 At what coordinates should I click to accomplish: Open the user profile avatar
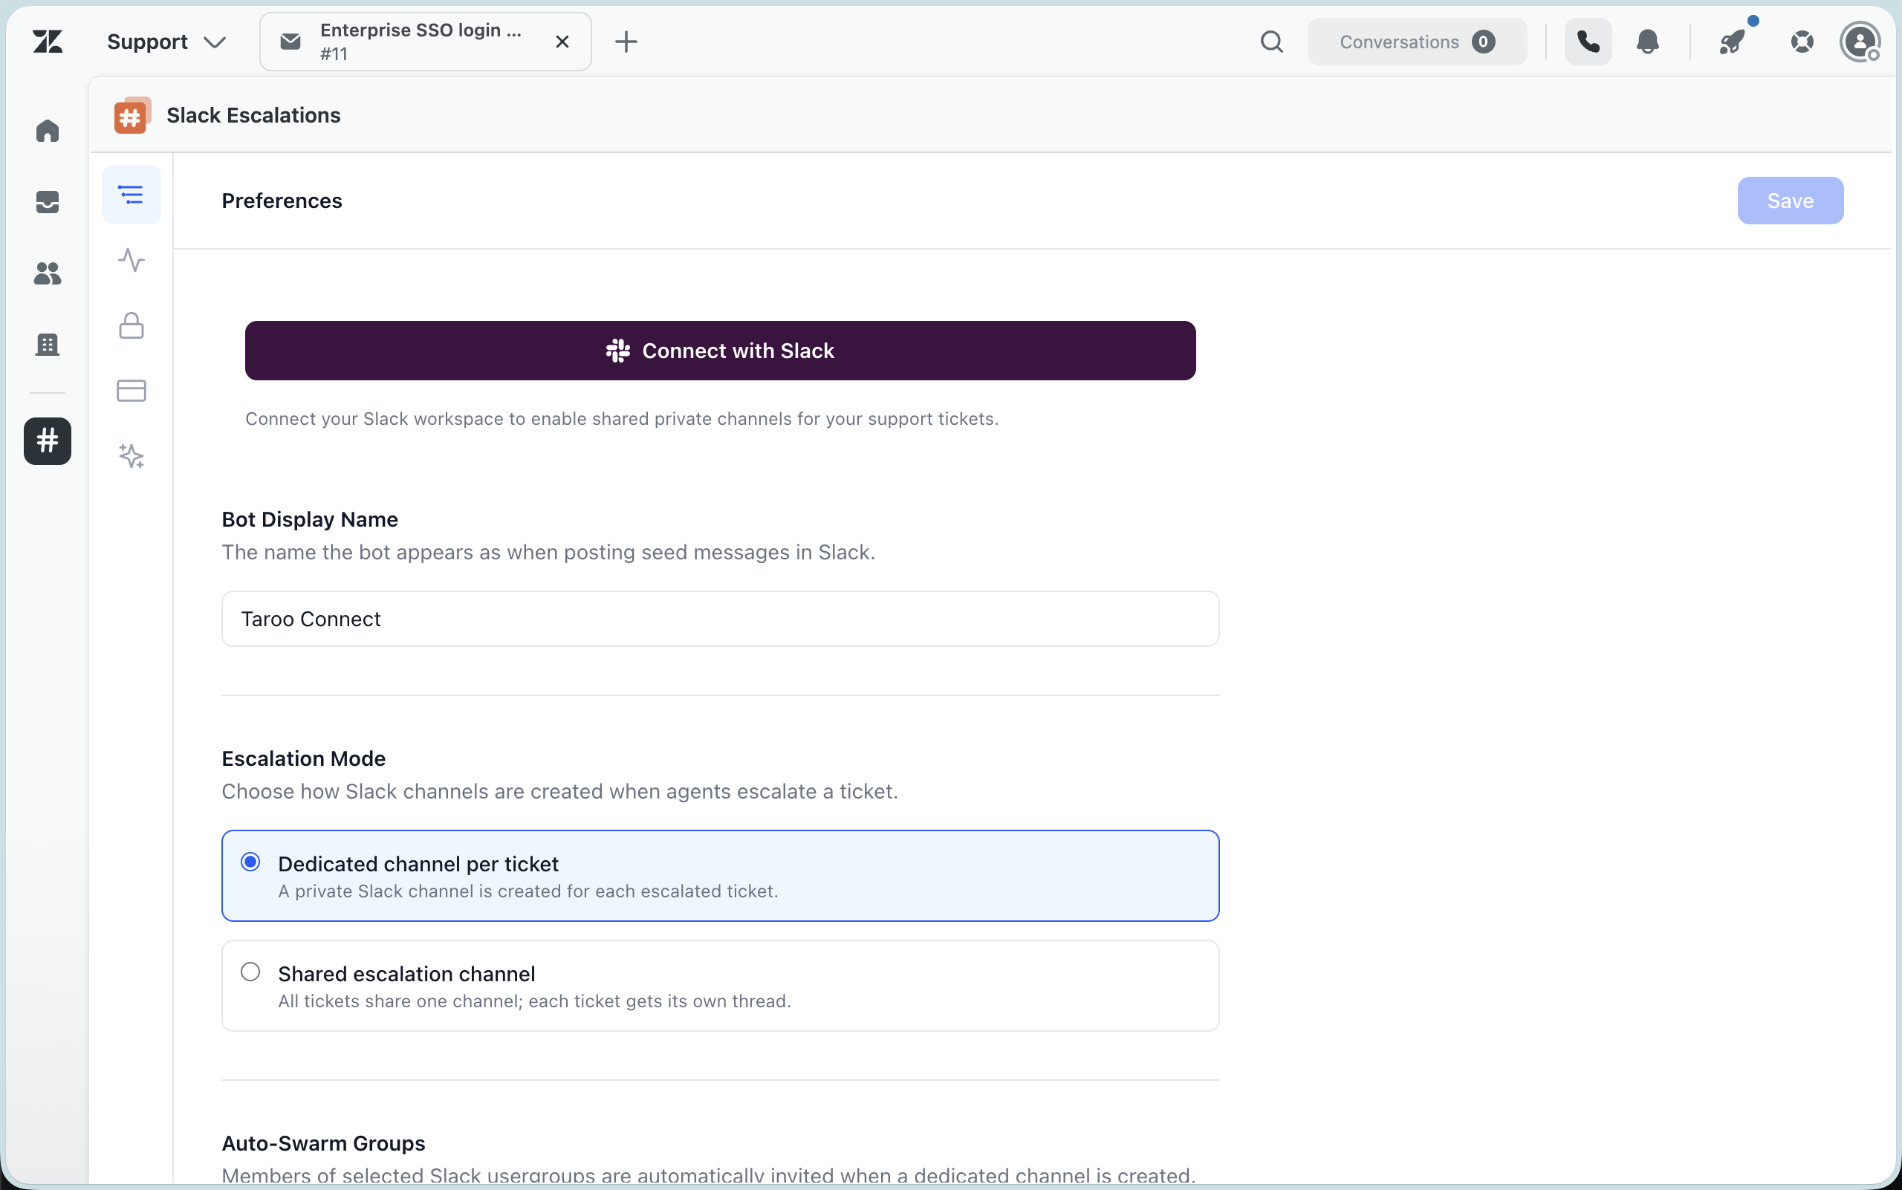pos(1860,42)
